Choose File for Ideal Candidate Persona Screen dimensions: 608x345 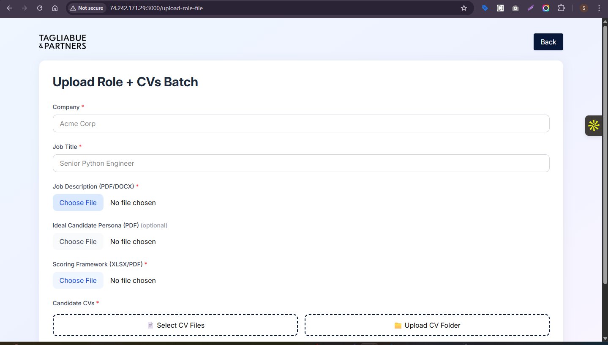click(x=78, y=241)
